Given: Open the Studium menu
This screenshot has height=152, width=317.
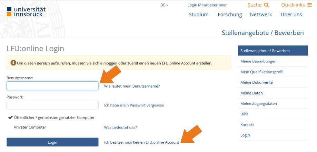Looking at the screenshot, I should click(x=199, y=14).
